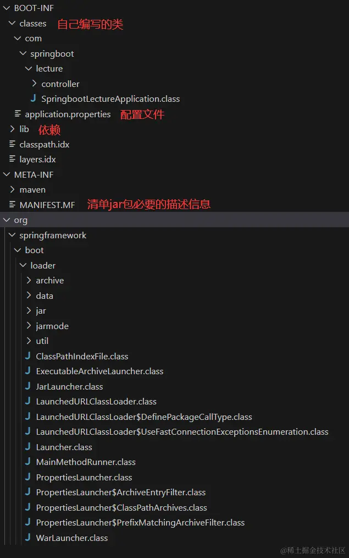Viewport: 349px width, 558px height.
Task: Select JarLauncher.class file name
Action: tap(70, 386)
